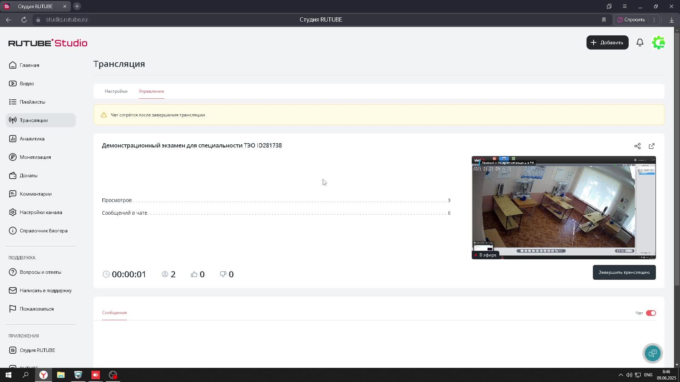Click the Yandex Browser taskbar icon
Viewport: 680px width, 382px height.
[44, 375]
